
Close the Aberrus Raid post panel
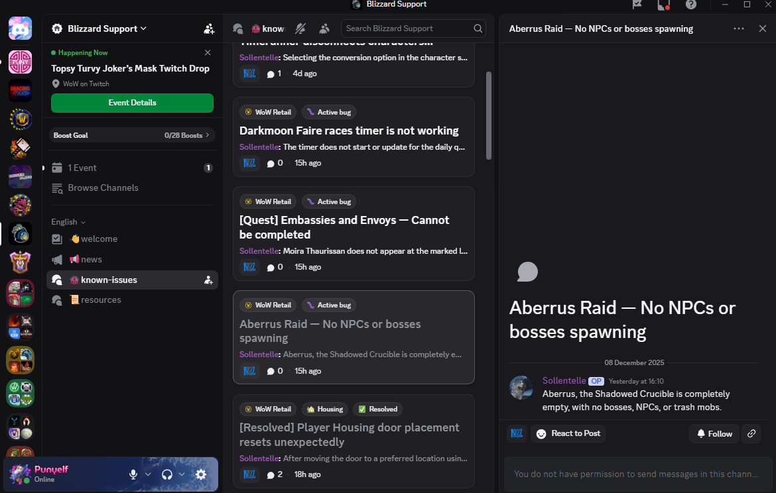tap(763, 28)
